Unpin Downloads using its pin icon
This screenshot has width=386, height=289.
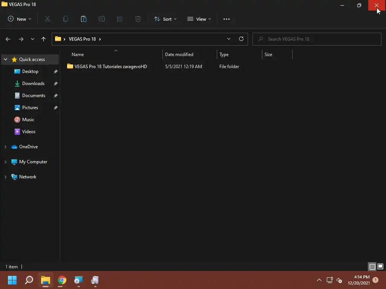pyautogui.click(x=56, y=84)
